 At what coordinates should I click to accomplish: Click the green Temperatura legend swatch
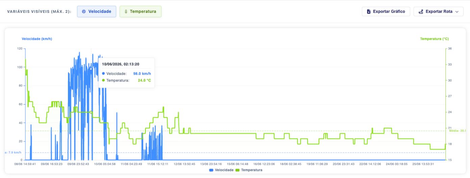[238, 170]
